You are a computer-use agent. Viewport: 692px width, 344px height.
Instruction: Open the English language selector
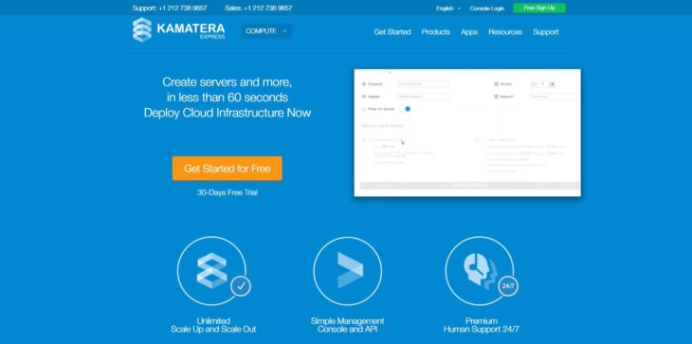pyautogui.click(x=448, y=8)
